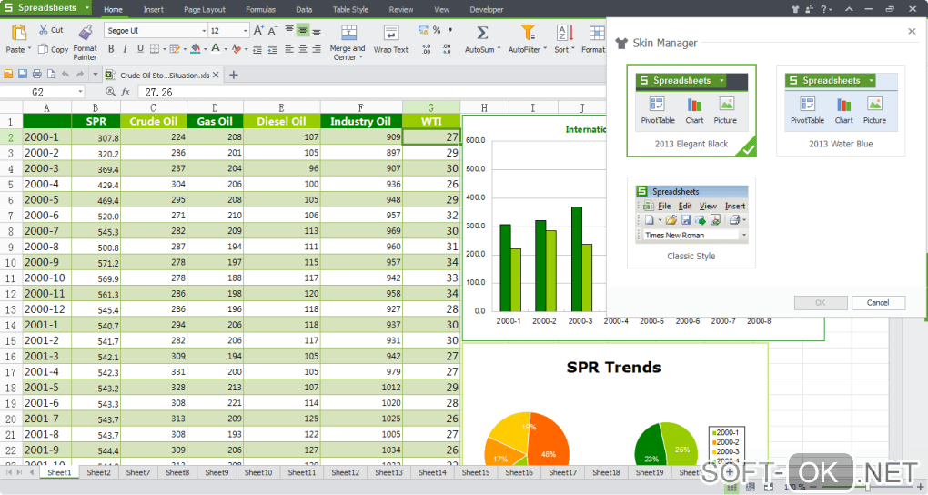Toggle italic formatting
The image size is (928, 495).
click(126, 49)
